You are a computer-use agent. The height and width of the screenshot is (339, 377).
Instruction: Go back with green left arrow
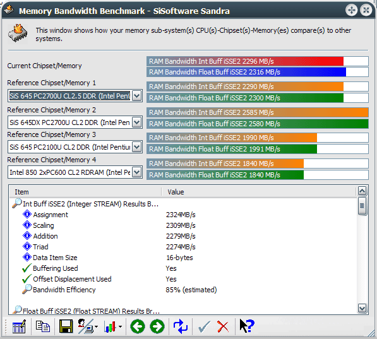137,326
